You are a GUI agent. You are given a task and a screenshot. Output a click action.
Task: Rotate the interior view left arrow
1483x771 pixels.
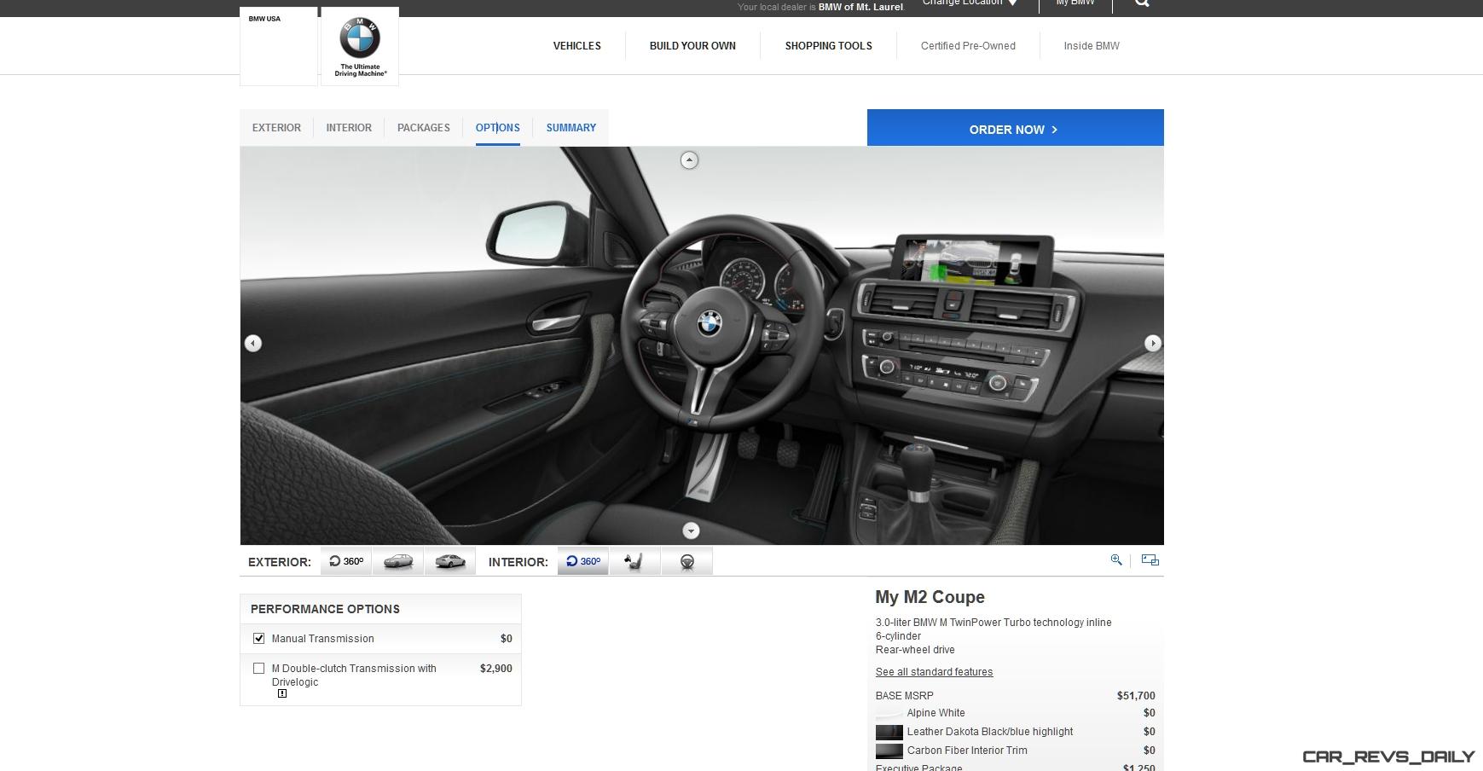point(252,343)
